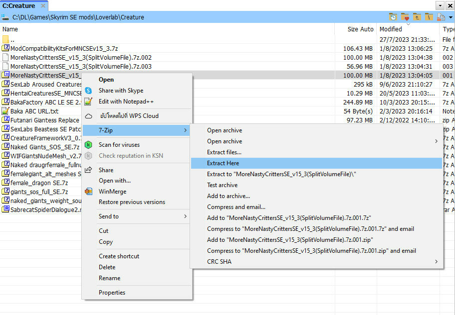The width and height of the screenshot is (455, 315).
Task: Click the archive icon of female_dragon SE.7z
Action: coord(5,183)
